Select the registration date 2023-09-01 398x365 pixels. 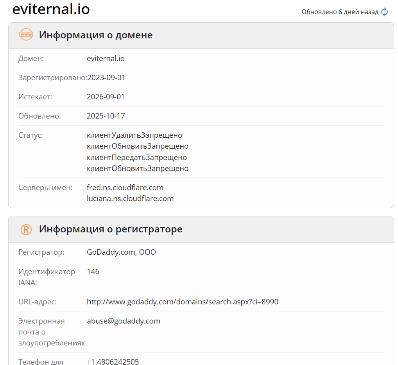point(106,77)
